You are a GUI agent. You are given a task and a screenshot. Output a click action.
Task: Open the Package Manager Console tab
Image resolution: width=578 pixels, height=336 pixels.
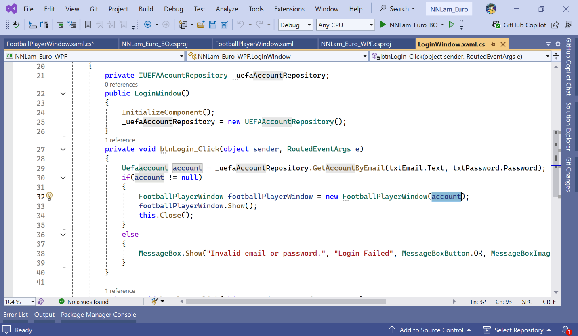(99, 315)
